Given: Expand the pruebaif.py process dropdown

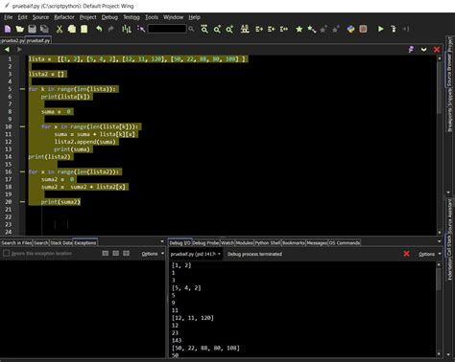Looking at the screenshot, I should coord(195,254).
